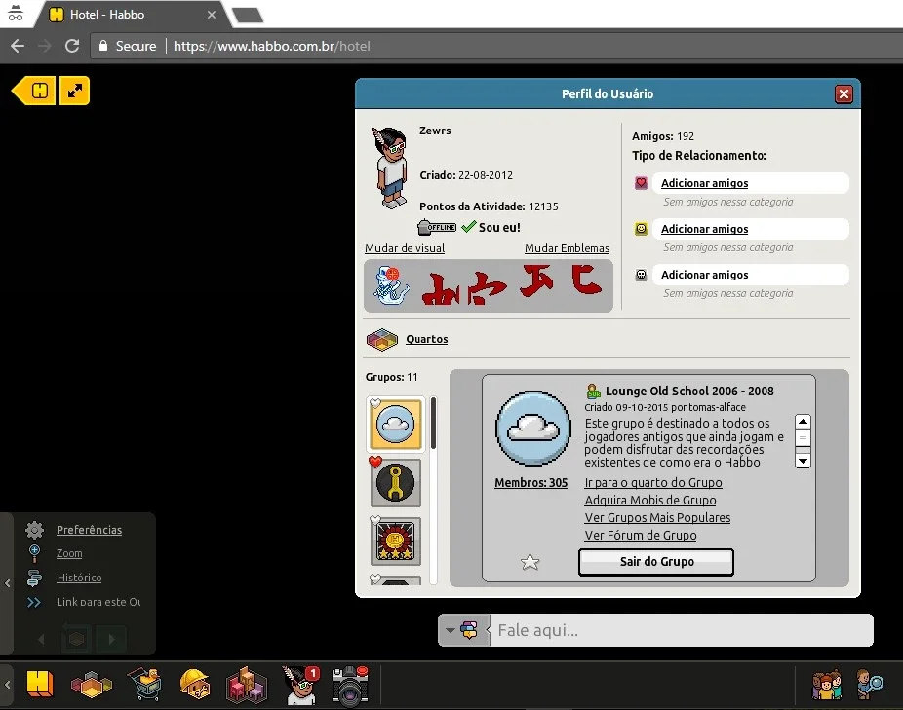
Task: Click the green group member icon by Lounge title
Action: tap(593, 392)
